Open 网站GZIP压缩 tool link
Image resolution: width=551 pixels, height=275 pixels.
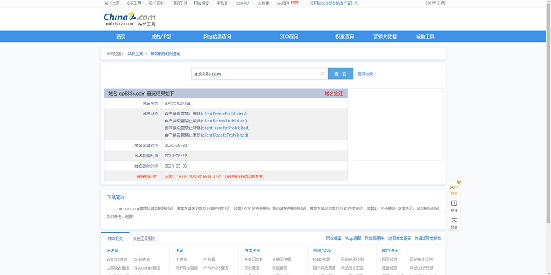(422, 267)
